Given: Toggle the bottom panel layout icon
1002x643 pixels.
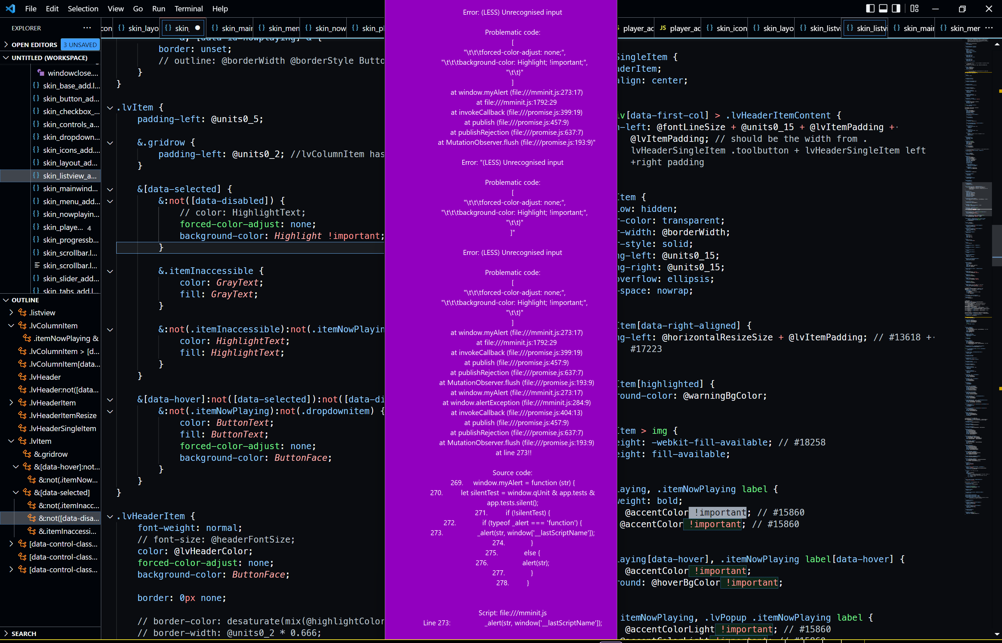Looking at the screenshot, I should [x=883, y=8].
